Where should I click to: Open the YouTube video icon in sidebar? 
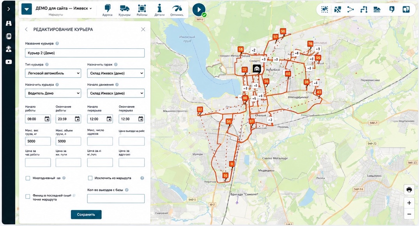(x=9, y=62)
